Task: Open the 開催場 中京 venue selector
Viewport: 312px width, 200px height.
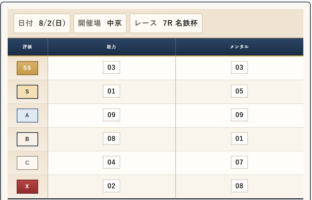Action: click(x=100, y=23)
